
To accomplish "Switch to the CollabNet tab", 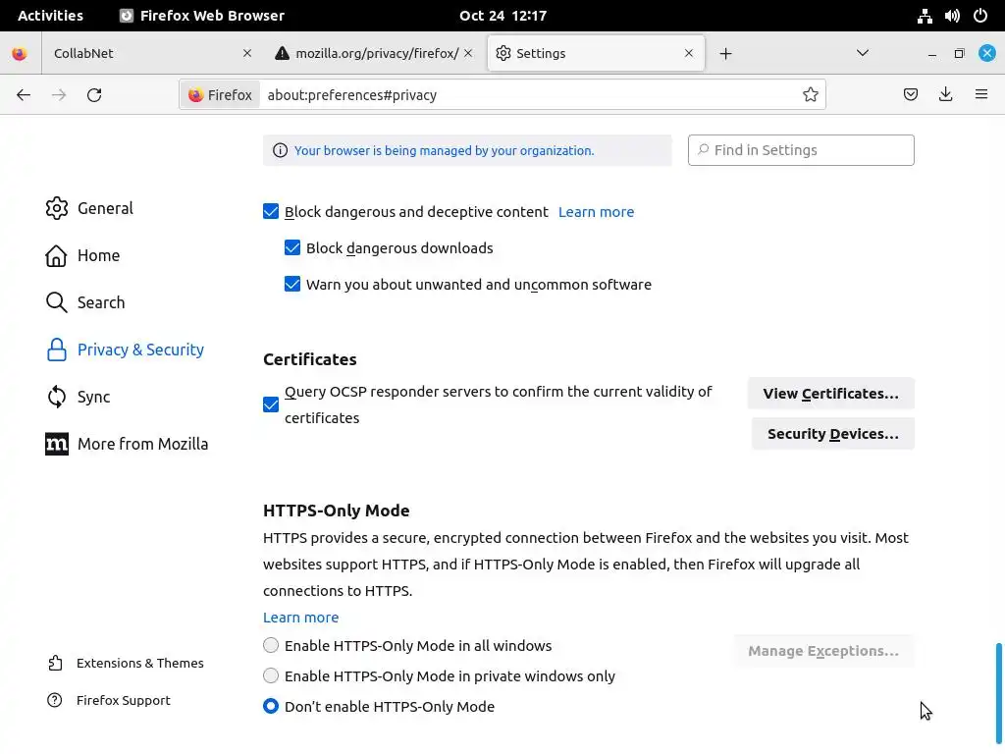I will pos(137,54).
